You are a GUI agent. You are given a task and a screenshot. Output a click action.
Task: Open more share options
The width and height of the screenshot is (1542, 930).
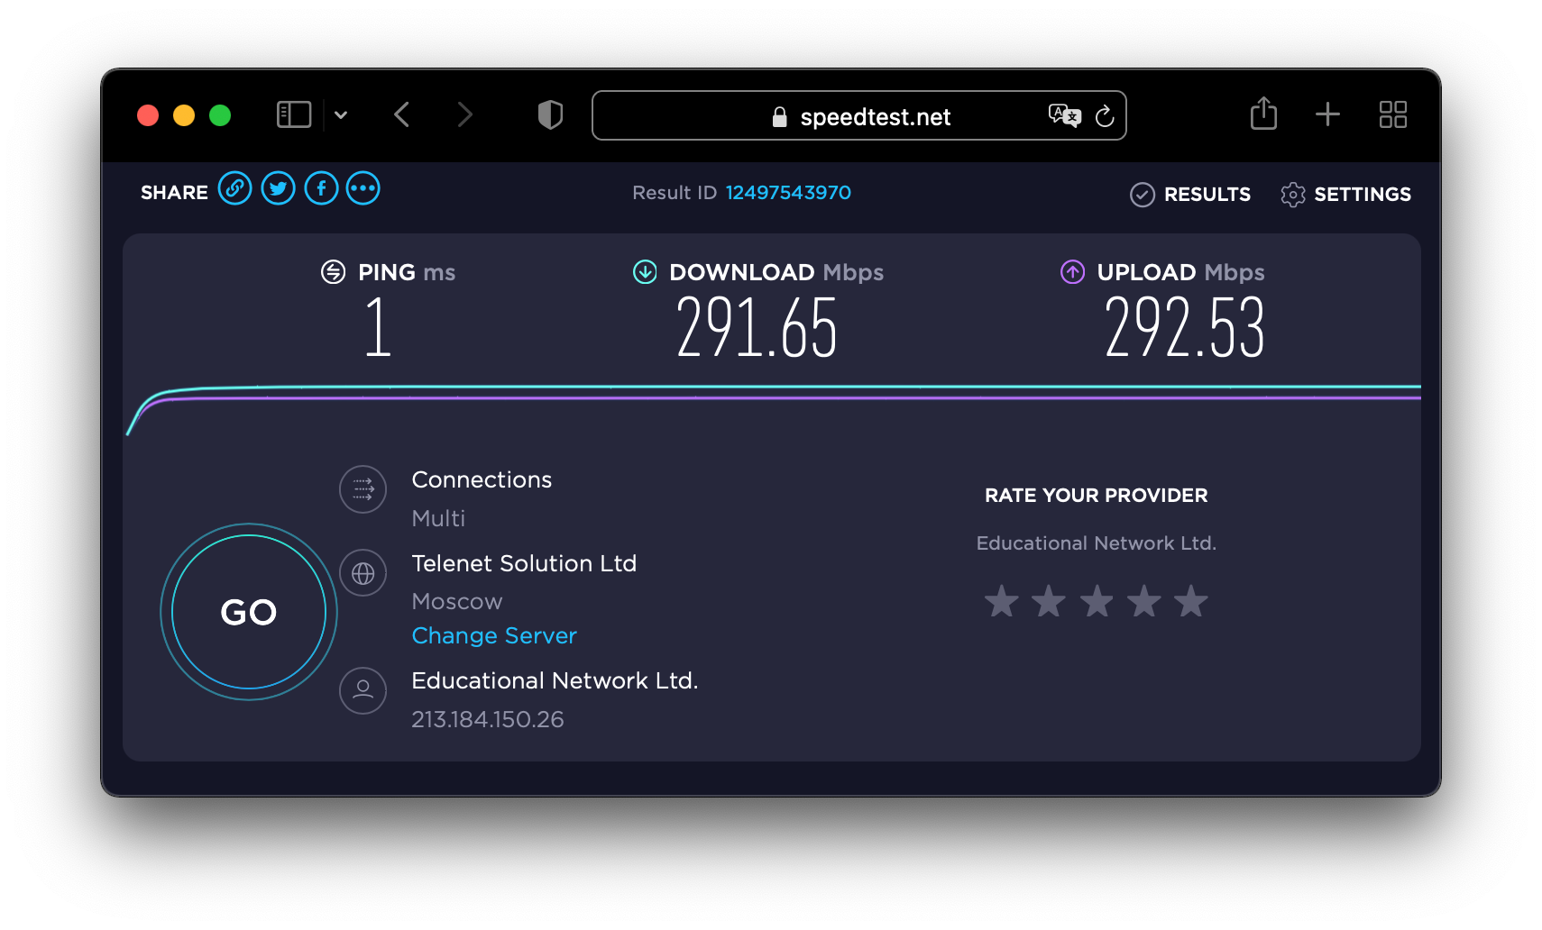[x=363, y=189]
